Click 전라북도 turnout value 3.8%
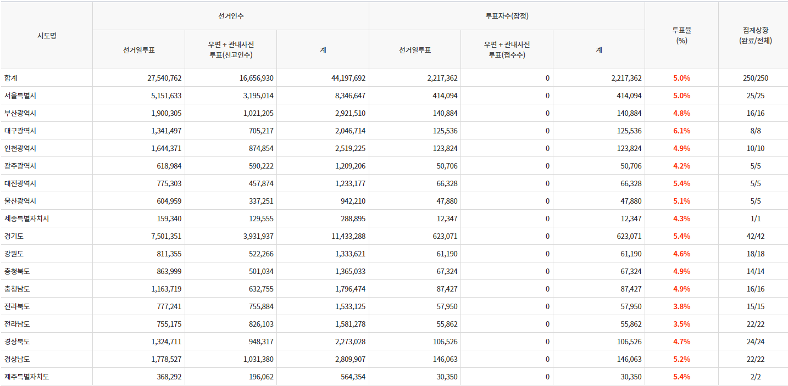 tap(681, 306)
